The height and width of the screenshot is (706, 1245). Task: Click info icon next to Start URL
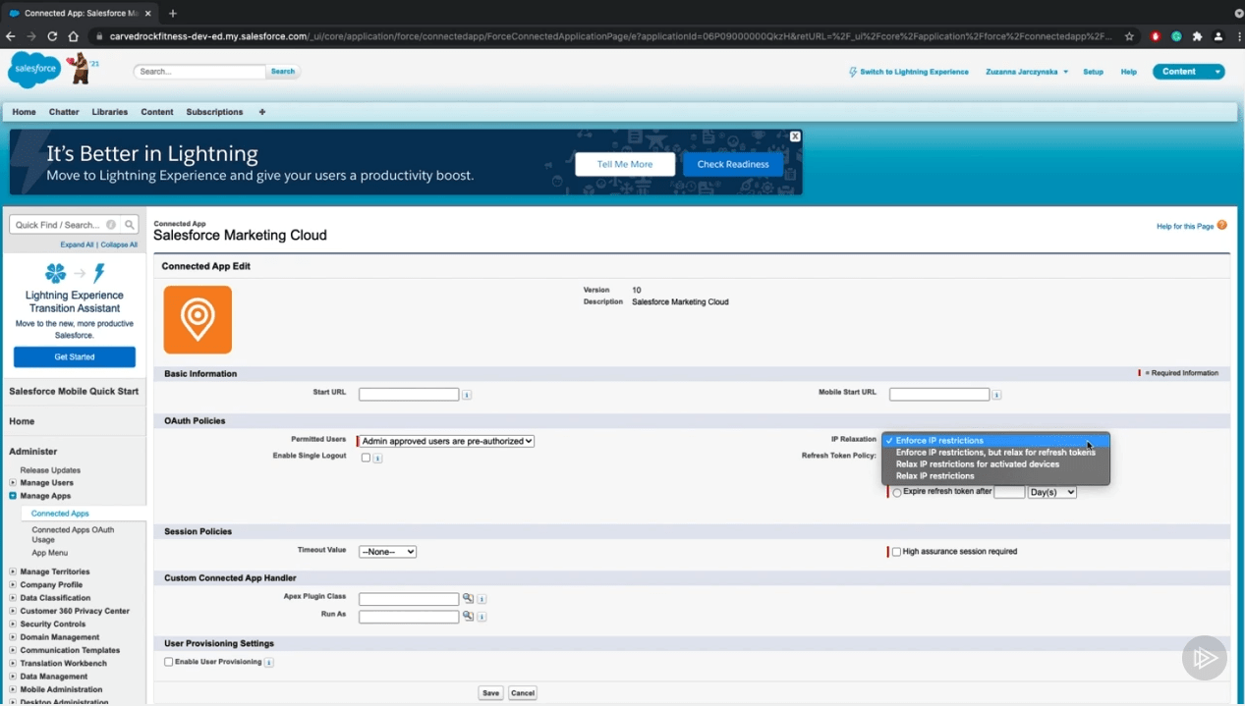(x=467, y=395)
